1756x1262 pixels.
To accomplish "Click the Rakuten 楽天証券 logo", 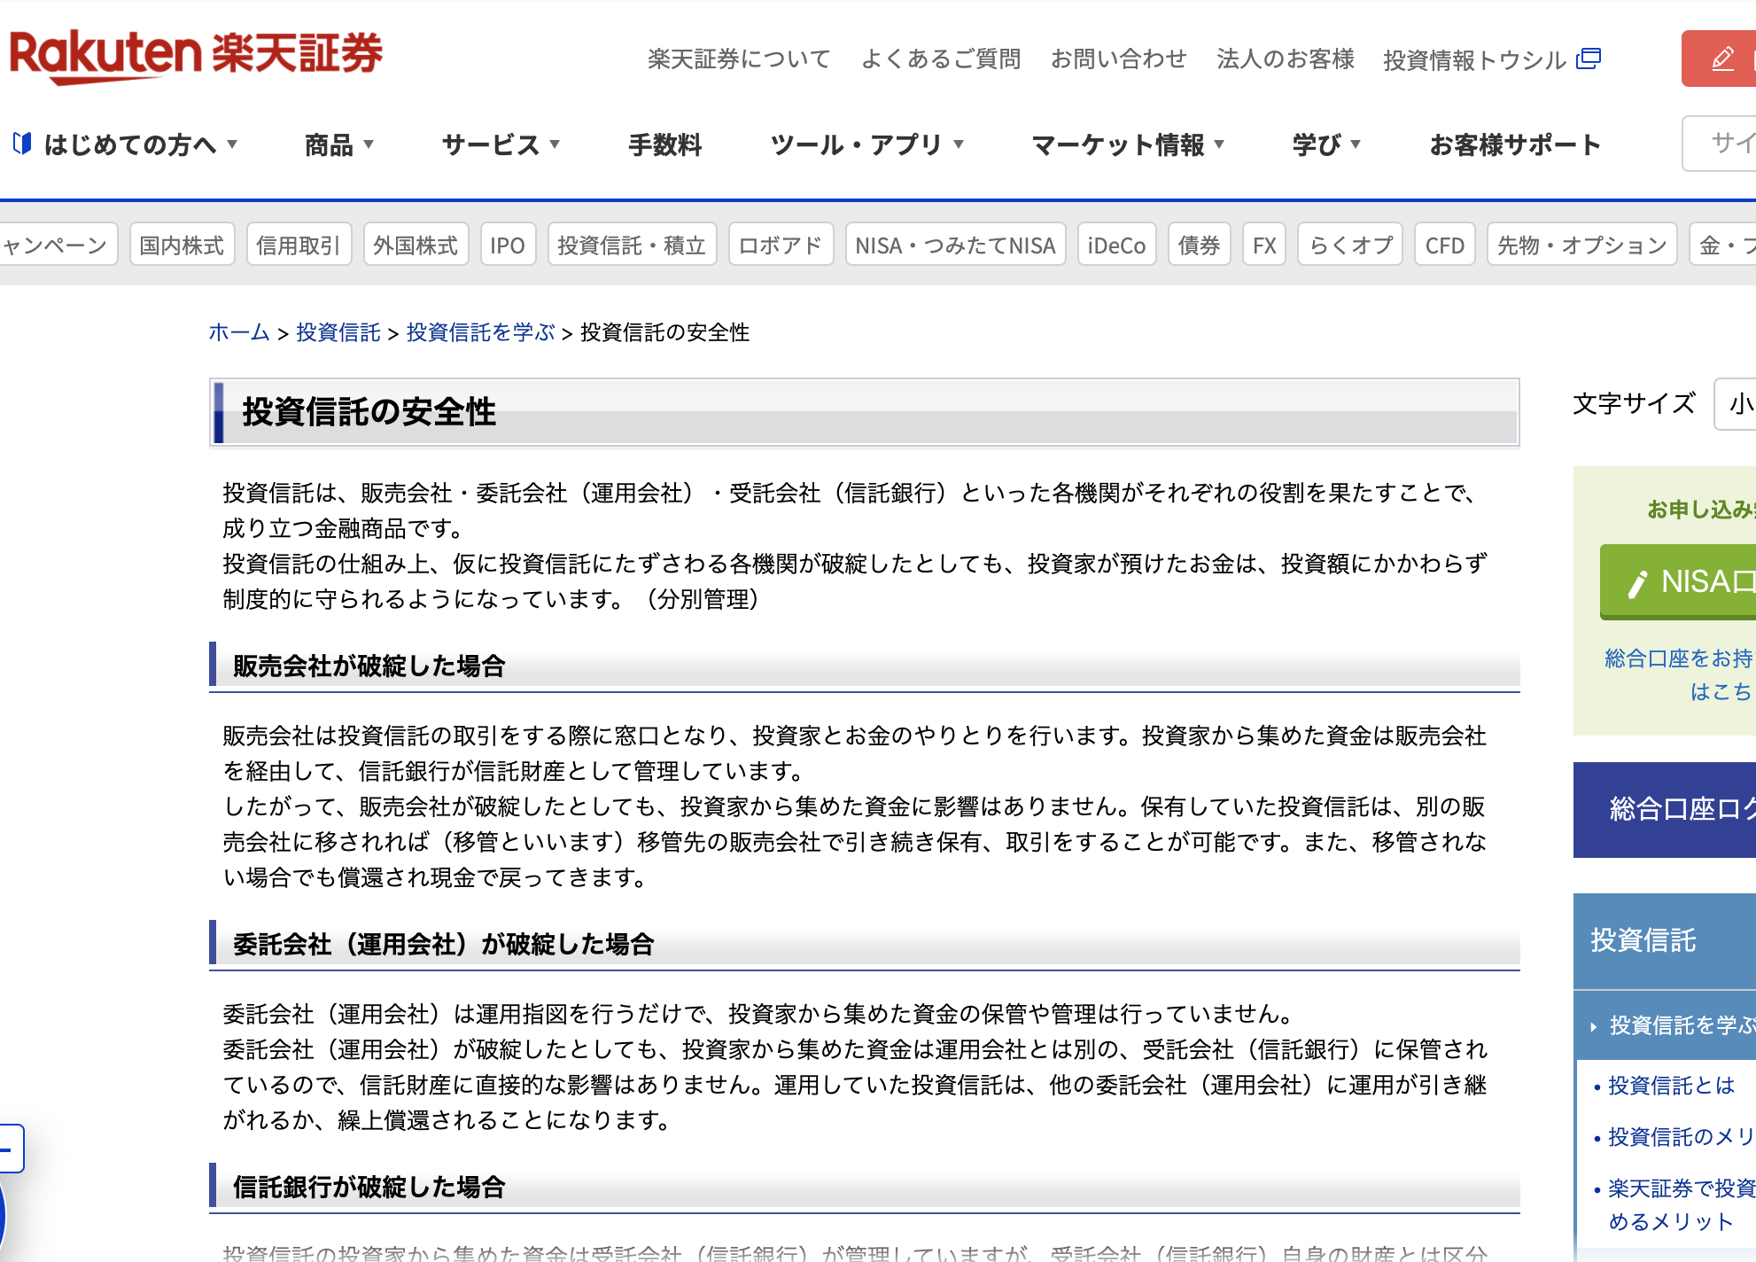I will pyautogui.click(x=196, y=55).
